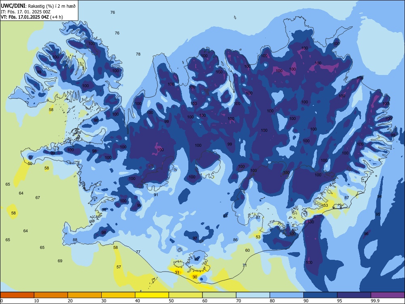The height and width of the screenshot is (304, 405).
Task: Click the offshore value 69 in the southwest sea
Action: tap(60, 261)
